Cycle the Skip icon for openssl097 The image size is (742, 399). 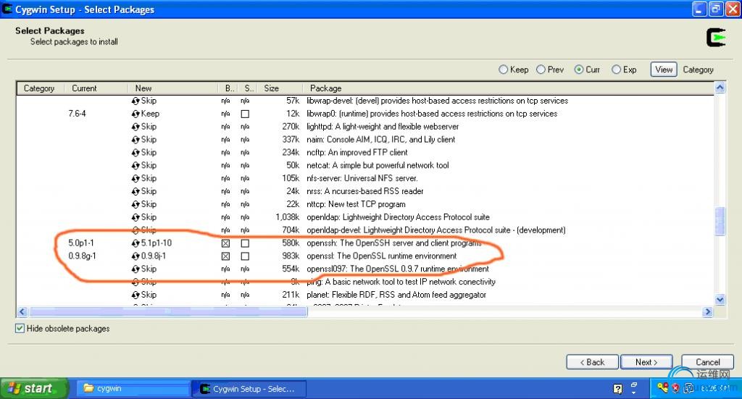pyautogui.click(x=136, y=269)
